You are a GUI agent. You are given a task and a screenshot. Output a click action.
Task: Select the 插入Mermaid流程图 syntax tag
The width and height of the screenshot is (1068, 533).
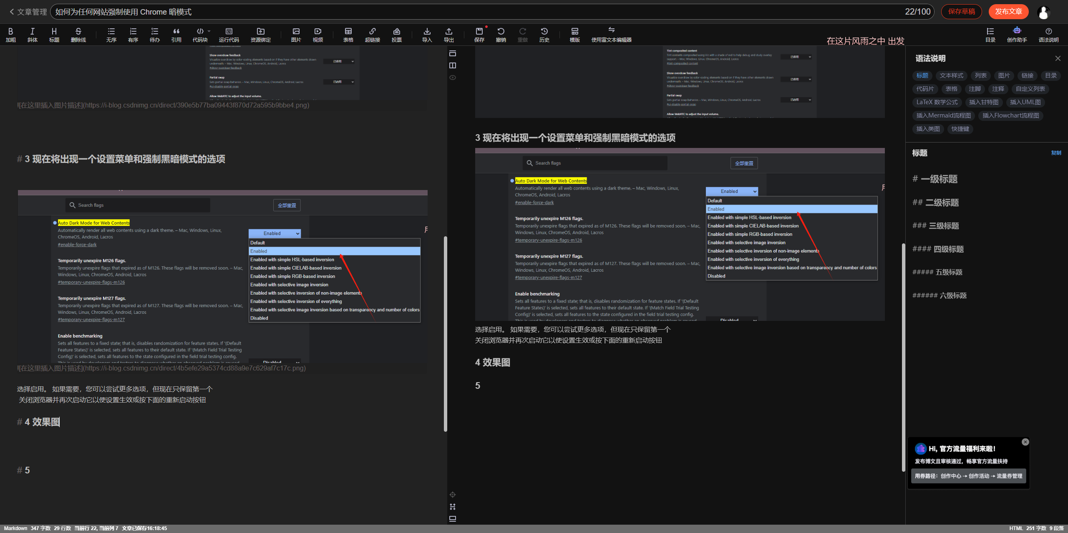(x=944, y=115)
